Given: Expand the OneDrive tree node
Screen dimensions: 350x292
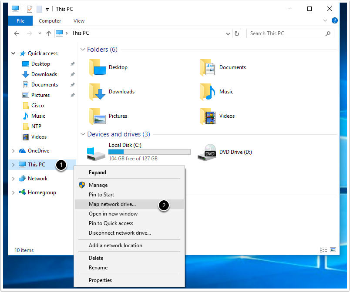Looking at the screenshot, I should 13,151.
